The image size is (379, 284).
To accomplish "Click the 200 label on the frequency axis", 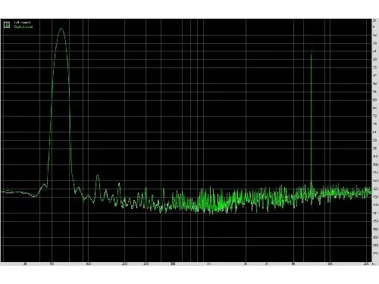I will pos(124,264).
